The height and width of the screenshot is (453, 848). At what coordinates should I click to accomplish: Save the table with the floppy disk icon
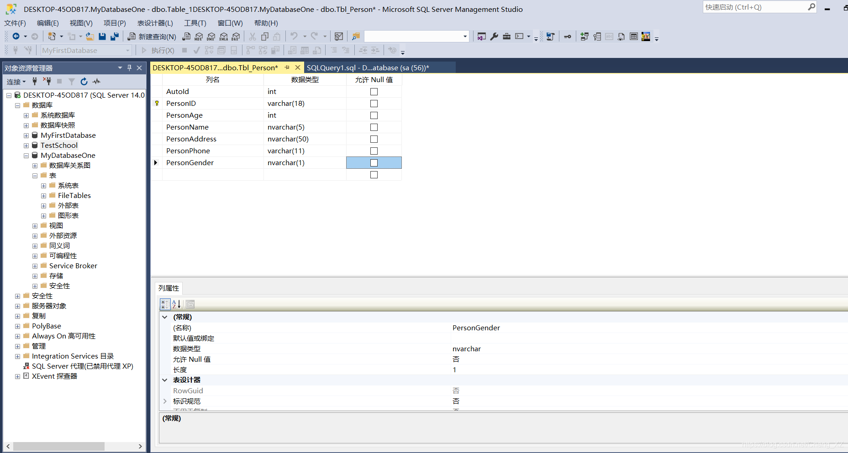102,36
